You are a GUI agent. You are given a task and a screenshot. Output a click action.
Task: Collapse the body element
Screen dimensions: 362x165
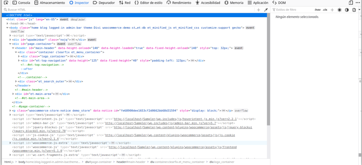point(8,28)
